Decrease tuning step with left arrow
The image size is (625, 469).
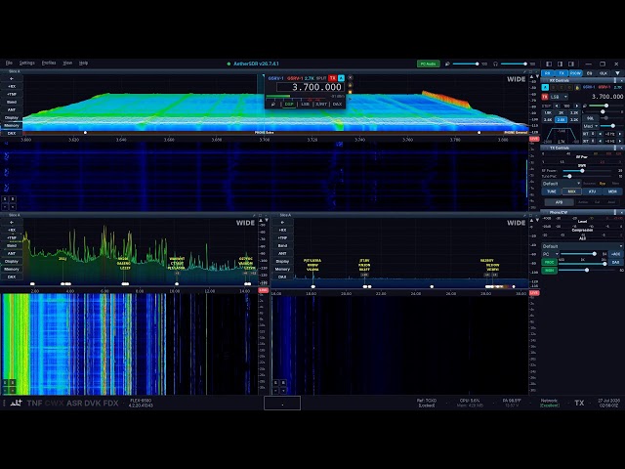point(557,107)
